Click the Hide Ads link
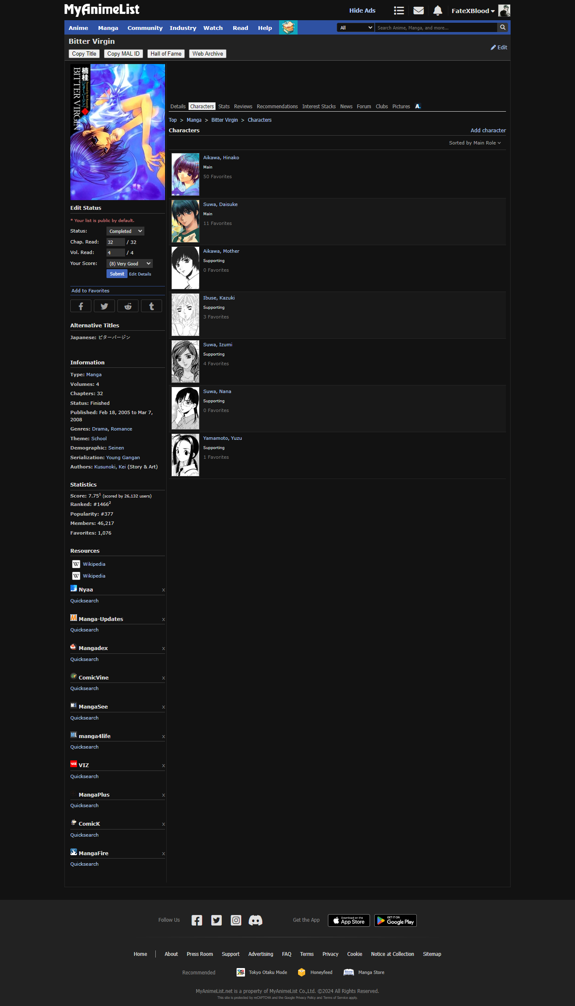This screenshot has height=1006, width=575. (x=362, y=11)
